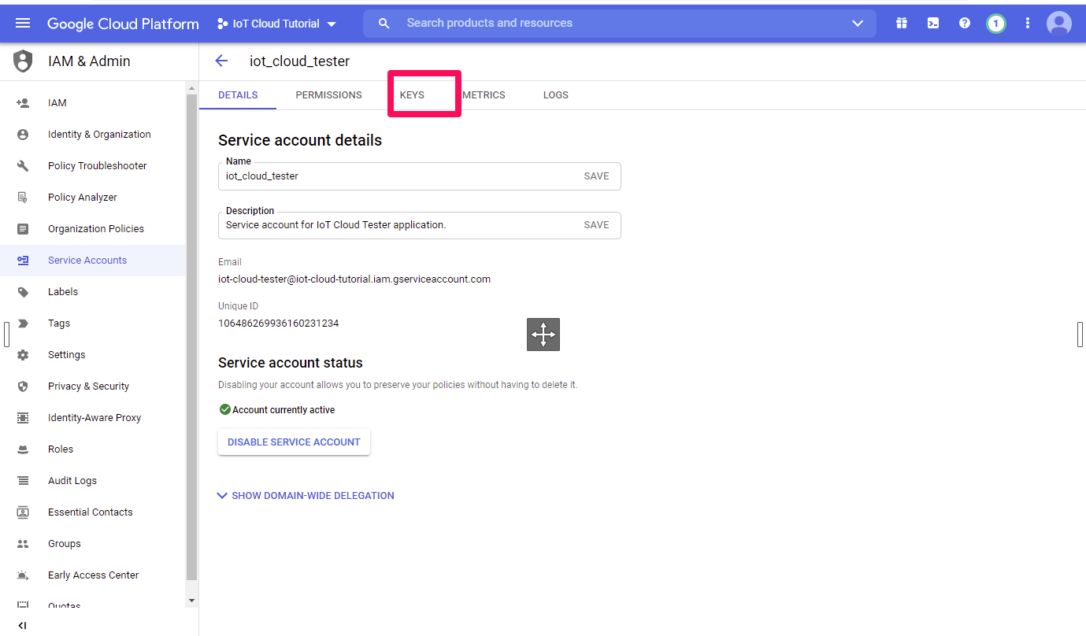View notifications badge showing 1
Screen dimensions: 1086x636
[x=995, y=24]
